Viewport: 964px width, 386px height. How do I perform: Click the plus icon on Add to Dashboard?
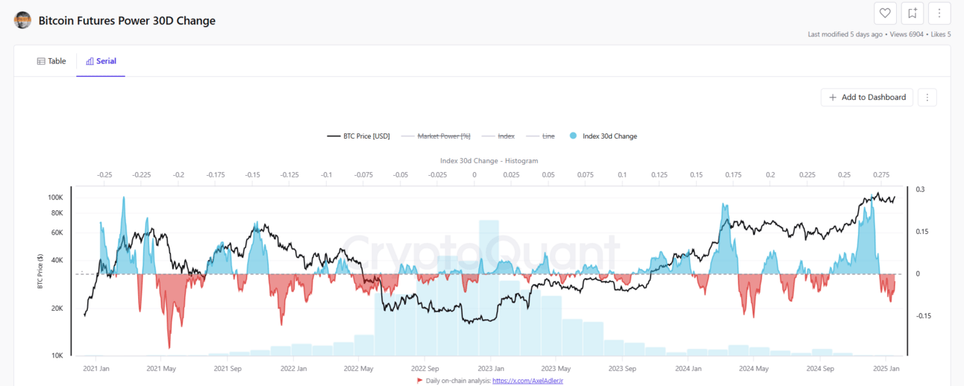pyautogui.click(x=833, y=97)
